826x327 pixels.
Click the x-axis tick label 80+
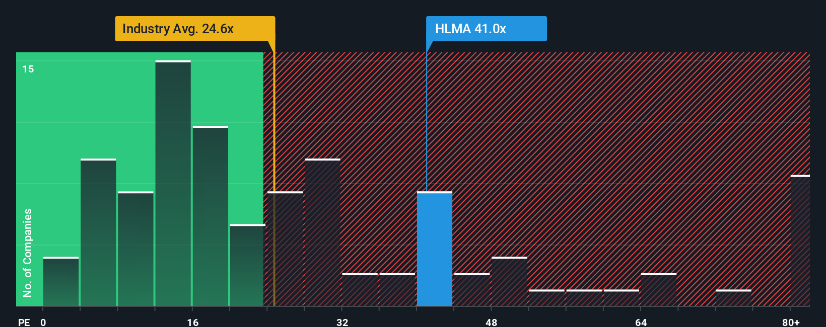(791, 322)
